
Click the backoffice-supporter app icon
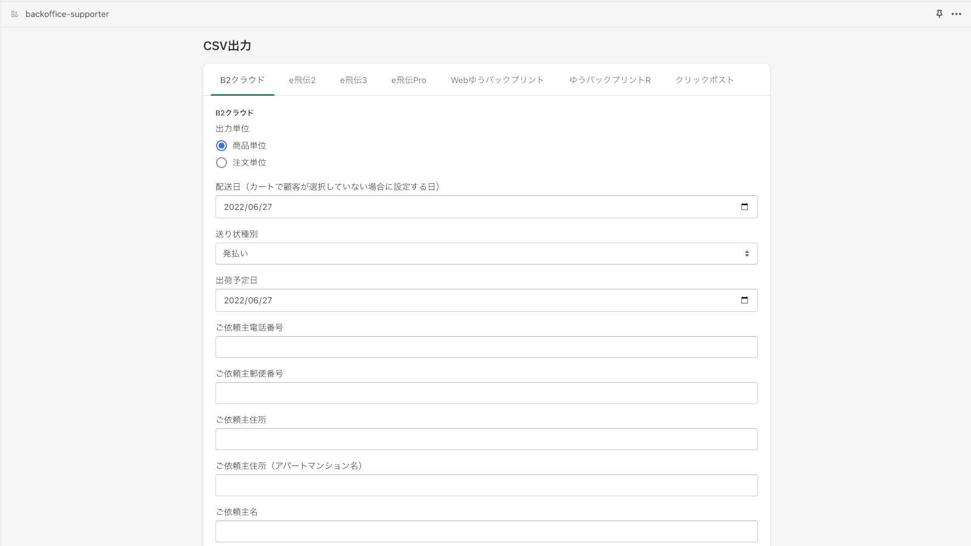point(15,14)
